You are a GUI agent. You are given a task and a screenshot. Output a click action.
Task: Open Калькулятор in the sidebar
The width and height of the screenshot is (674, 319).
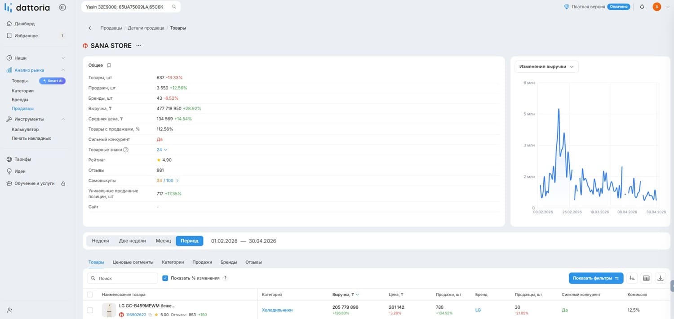pyautogui.click(x=25, y=129)
